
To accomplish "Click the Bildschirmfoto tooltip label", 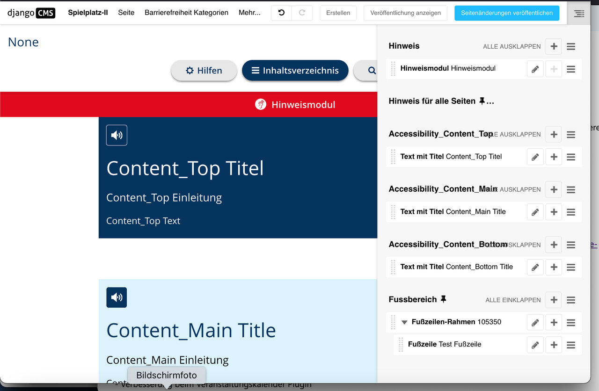I will coord(167,375).
